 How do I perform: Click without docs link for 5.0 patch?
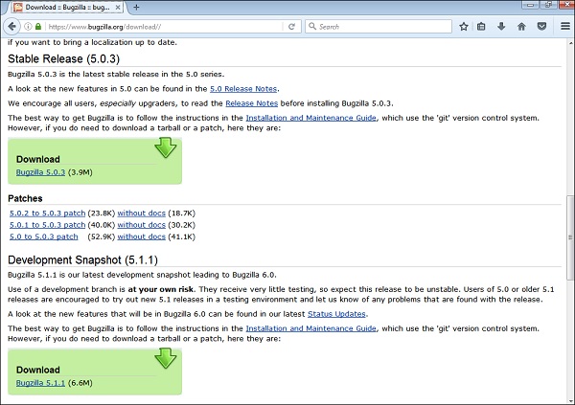pyautogui.click(x=142, y=236)
